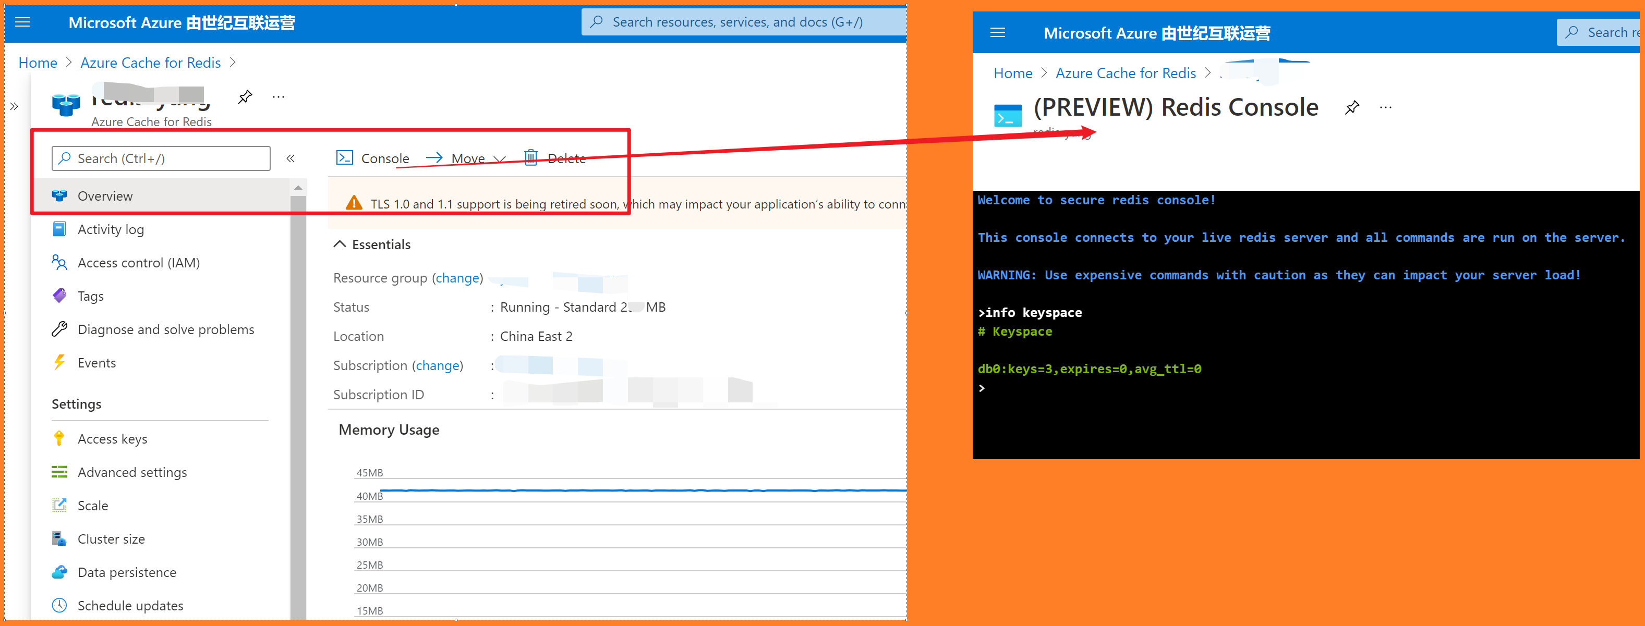Collapse the resource menu sidebar
This screenshot has width=1645, height=626.
pos(291,158)
